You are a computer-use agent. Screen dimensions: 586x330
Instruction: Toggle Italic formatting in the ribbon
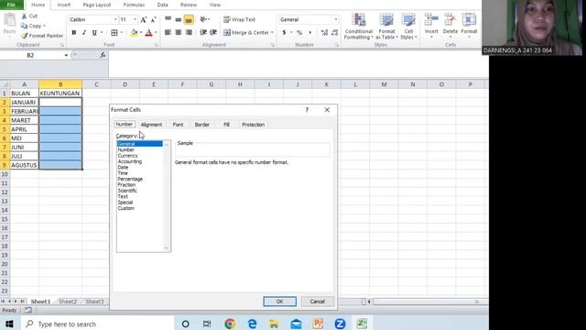84,33
